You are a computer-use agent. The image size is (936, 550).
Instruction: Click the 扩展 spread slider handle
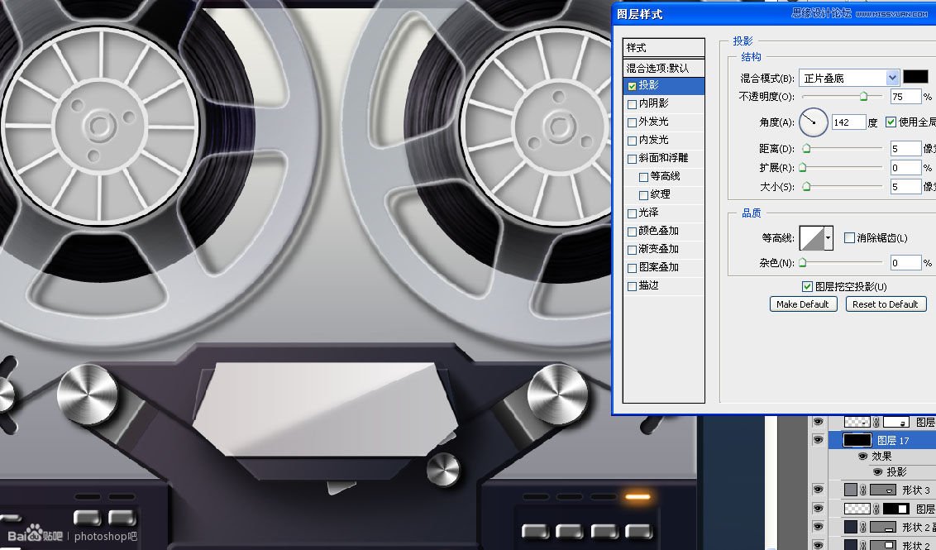pyautogui.click(x=803, y=168)
